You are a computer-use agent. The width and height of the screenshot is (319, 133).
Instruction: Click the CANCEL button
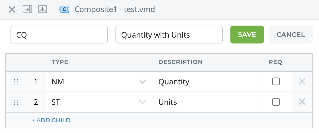point(291,35)
